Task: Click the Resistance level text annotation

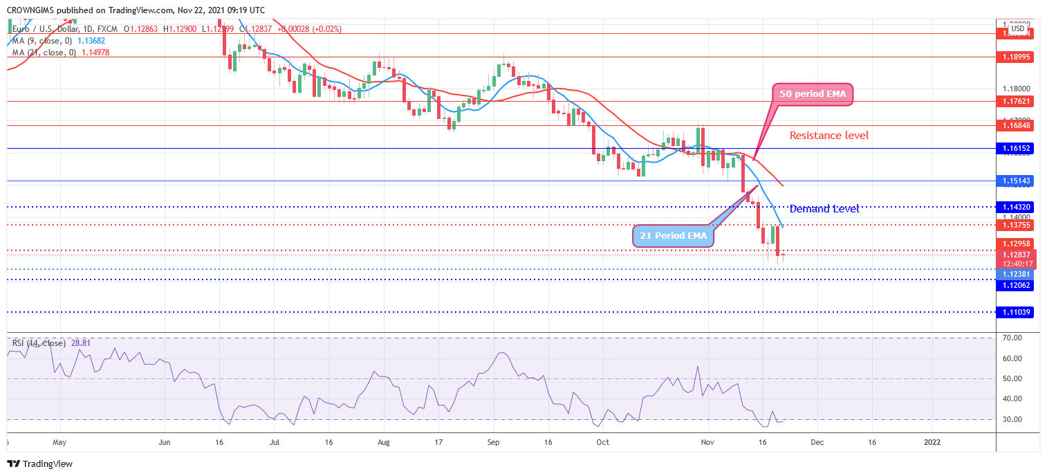Action: pyautogui.click(x=829, y=136)
